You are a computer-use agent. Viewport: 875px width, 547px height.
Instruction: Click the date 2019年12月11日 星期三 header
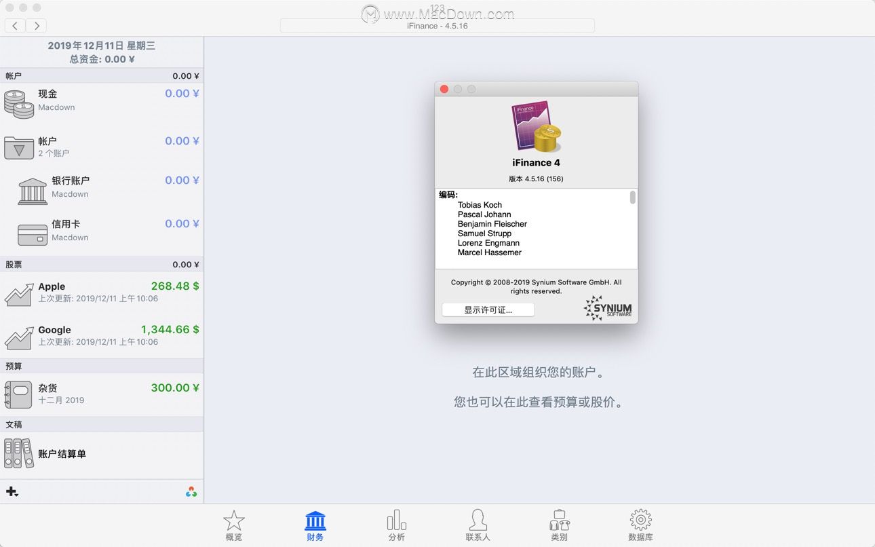[102, 46]
